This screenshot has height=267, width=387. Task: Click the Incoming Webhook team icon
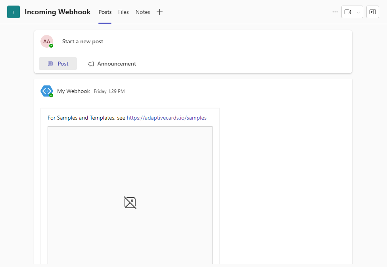pyautogui.click(x=13, y=12)
